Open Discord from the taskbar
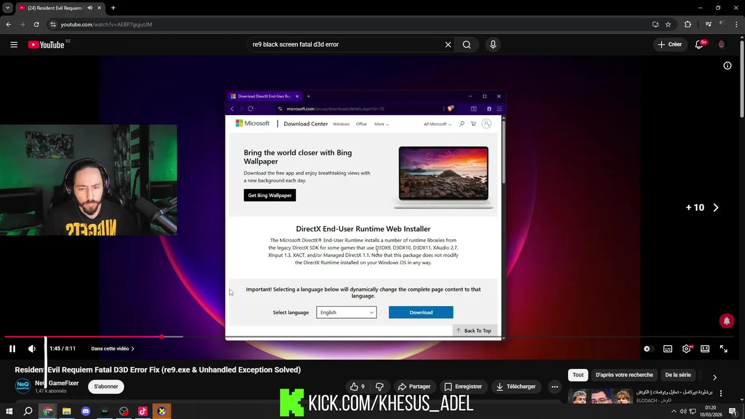This screenshot has width=745, height=419. (86, 411)
